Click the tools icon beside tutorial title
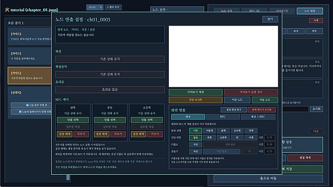This screenshot has height=187, width=333. [x=7, y=10]
